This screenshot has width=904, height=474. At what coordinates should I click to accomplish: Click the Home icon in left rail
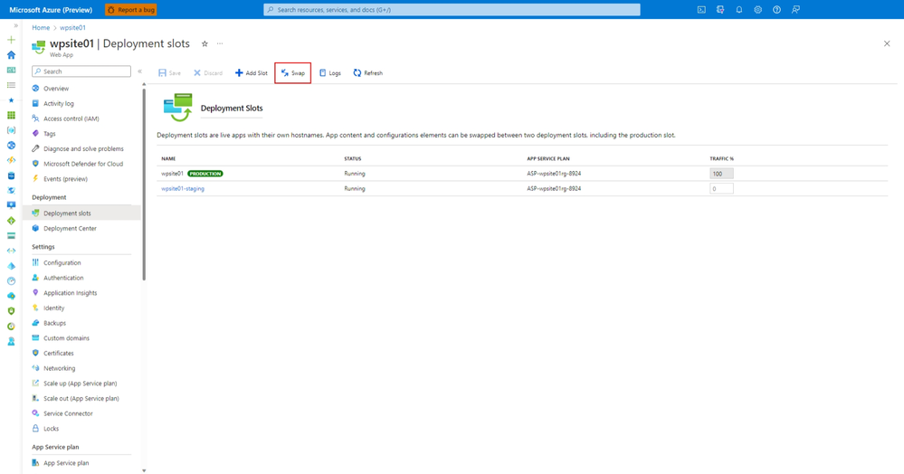coord(11,55)
